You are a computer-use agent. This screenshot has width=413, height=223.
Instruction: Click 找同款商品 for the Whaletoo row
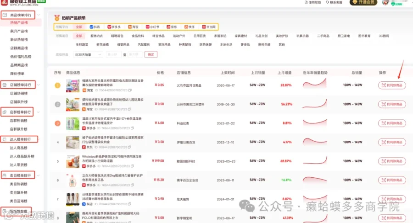coord(392,161)
